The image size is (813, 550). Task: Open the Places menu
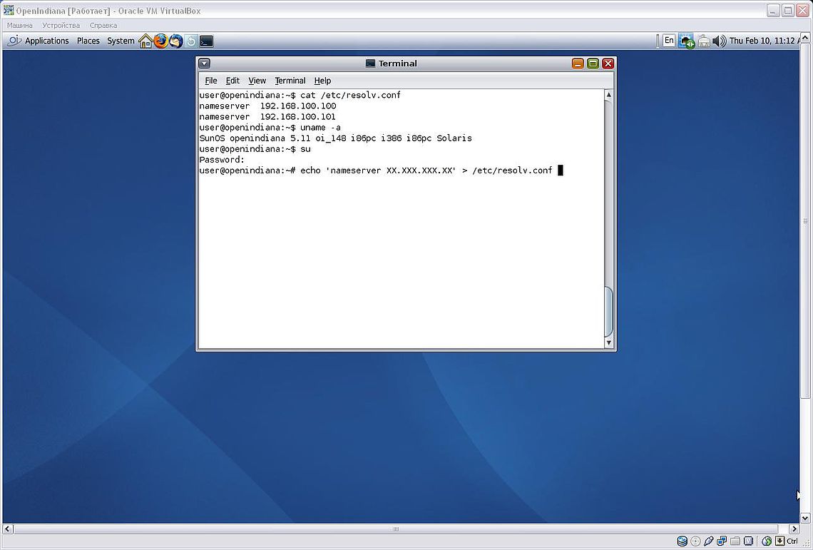tap(88, 41)
